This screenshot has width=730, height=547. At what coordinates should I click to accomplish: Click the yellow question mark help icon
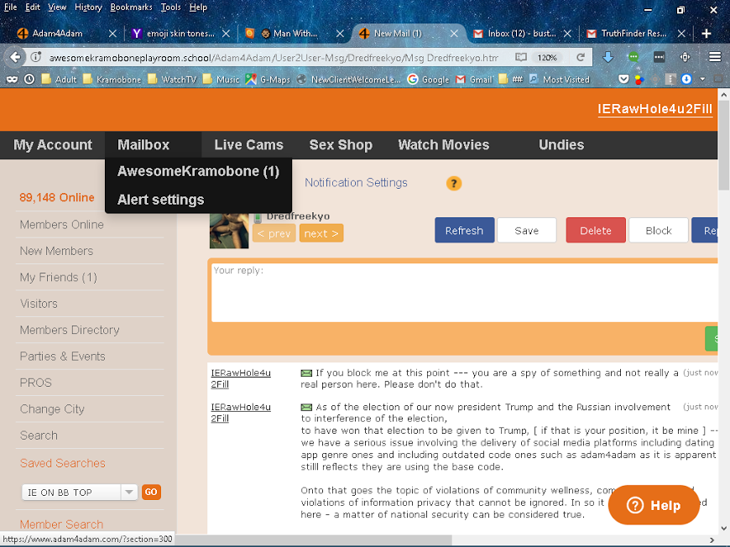point(454,184)
